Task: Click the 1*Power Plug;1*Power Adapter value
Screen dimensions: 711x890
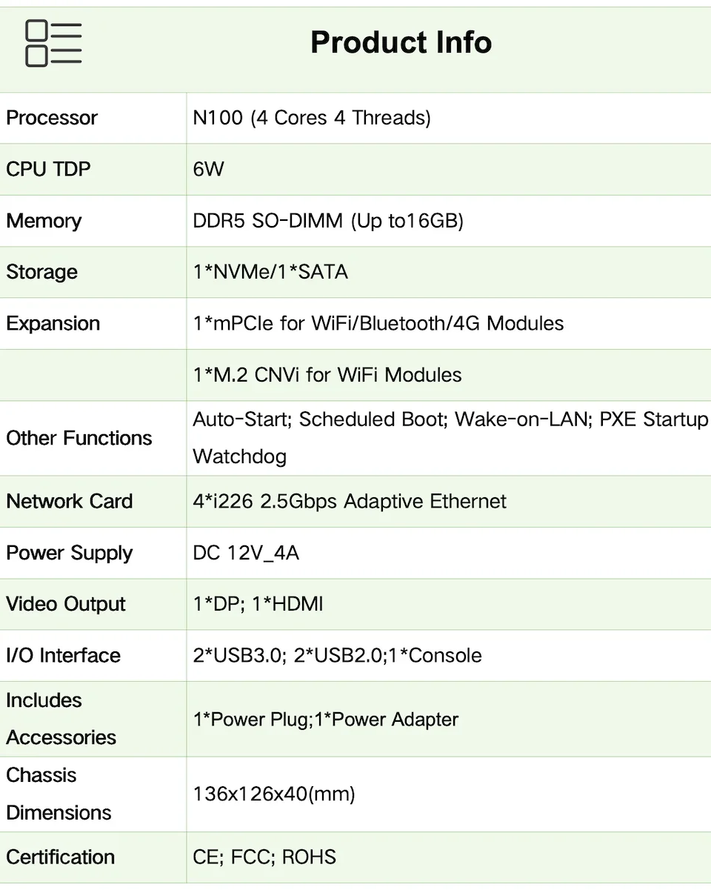Action: pyautogui.click(x=326, y=720)
